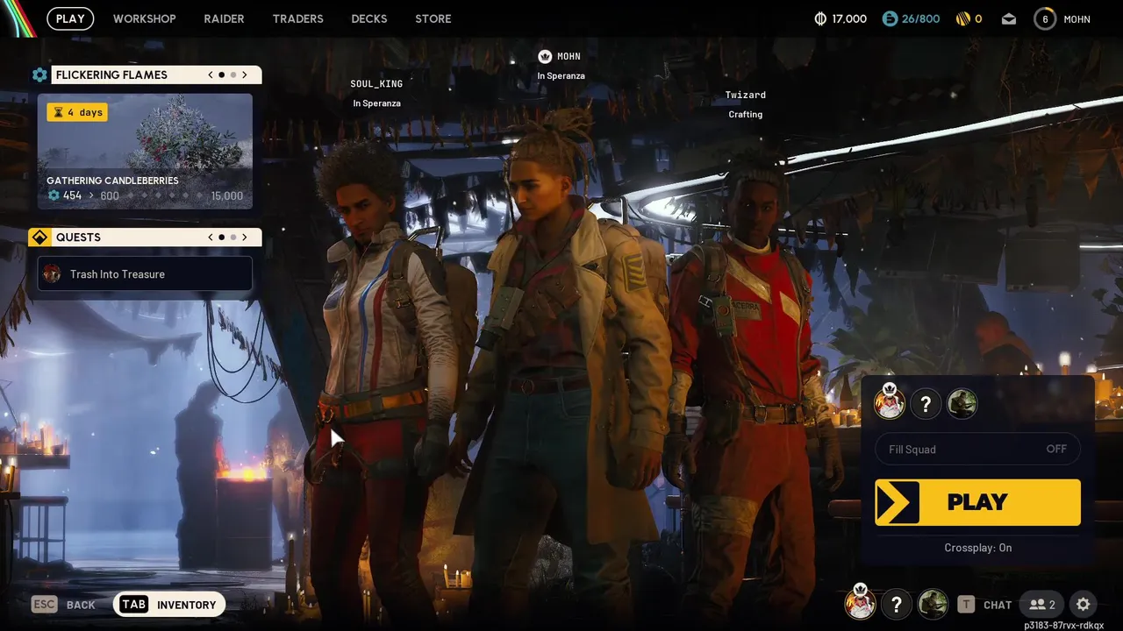
Task: Select the empty question-mark slot in bottom bar
Action: pos(896,604)
